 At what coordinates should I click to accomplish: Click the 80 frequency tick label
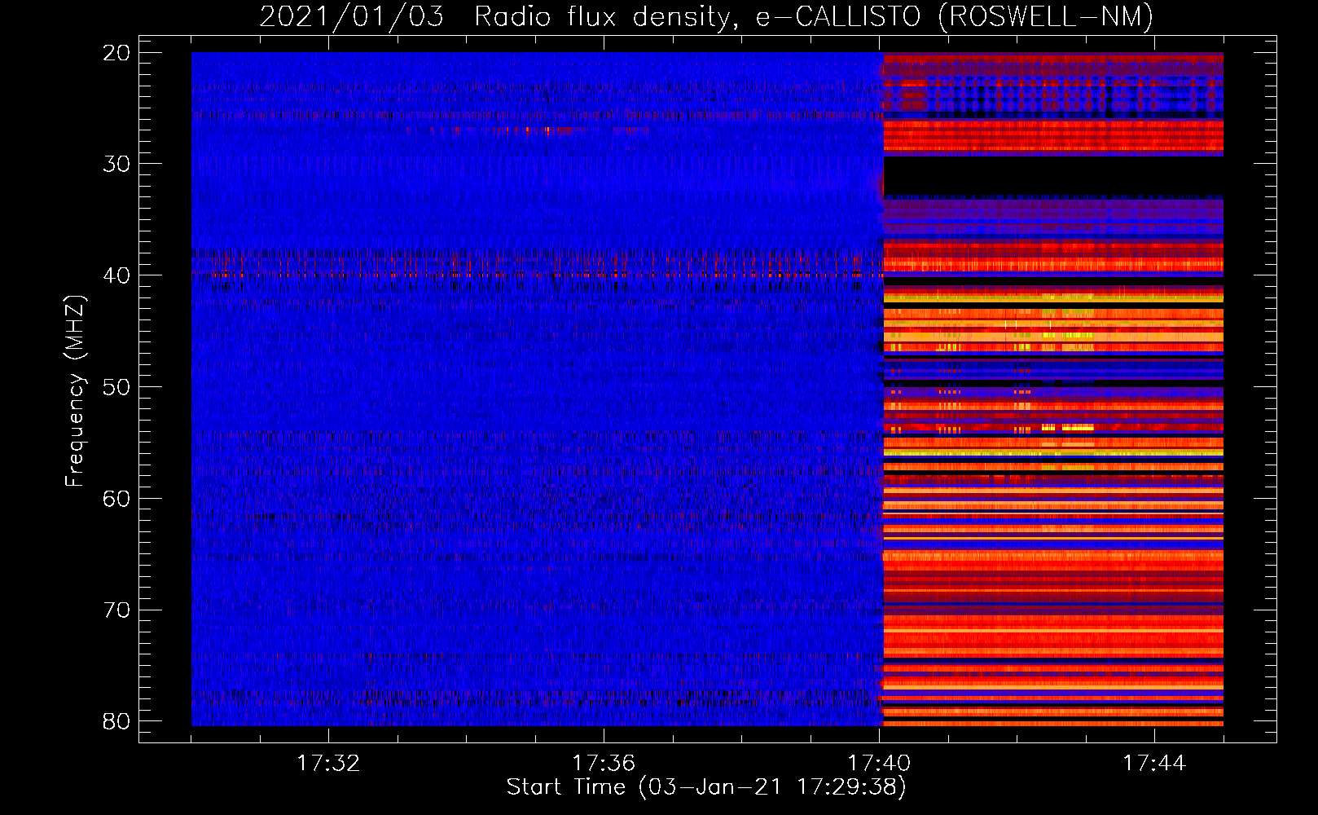pyautogui.click(x=116, y=721)
